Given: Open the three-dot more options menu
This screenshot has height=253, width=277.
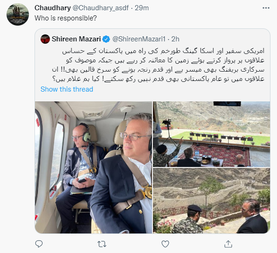Looking at the screenshot, I should (x=266, y=8).
